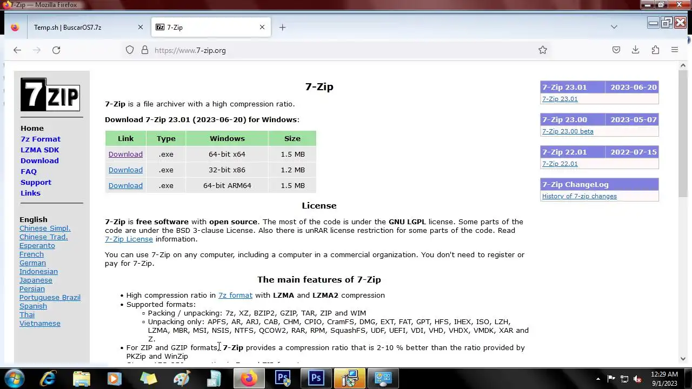
Task: Show site security lock information
Action: (x=145, y=50)
